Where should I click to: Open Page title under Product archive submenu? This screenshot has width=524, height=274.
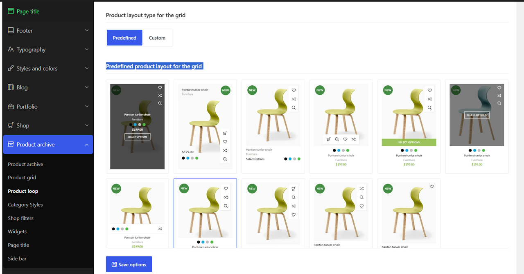click(x=18, y=245)
